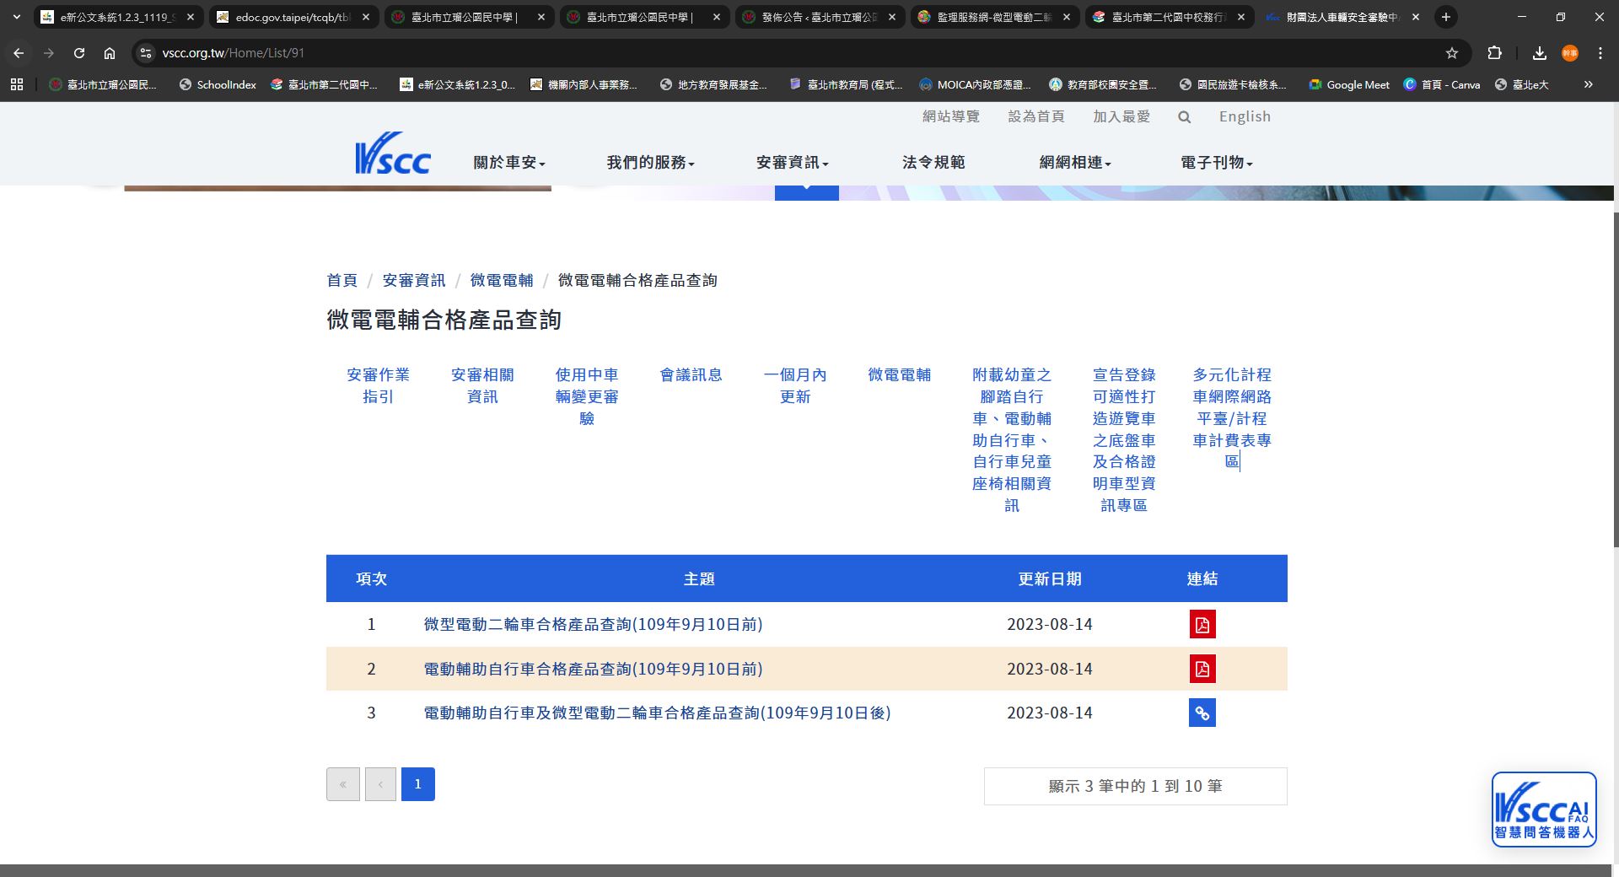Bookmark this page with the star icon
The image size is (1619, 877).
[1452, 52]
